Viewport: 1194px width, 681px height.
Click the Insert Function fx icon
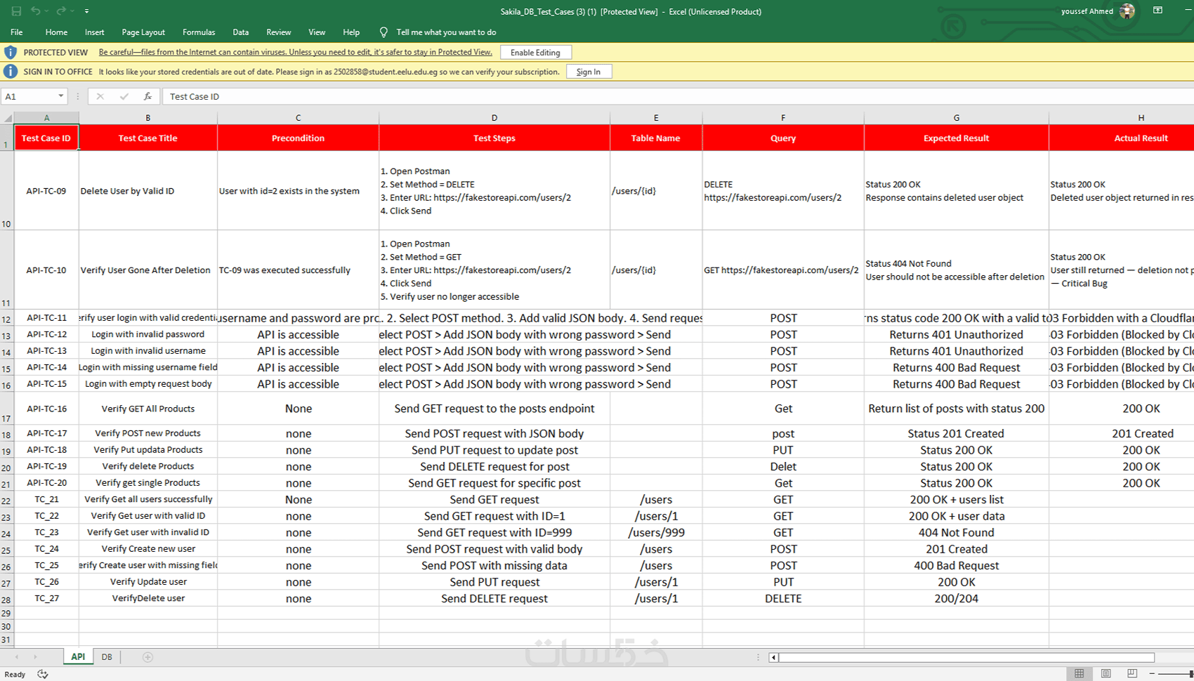click(x=147, y=96)
